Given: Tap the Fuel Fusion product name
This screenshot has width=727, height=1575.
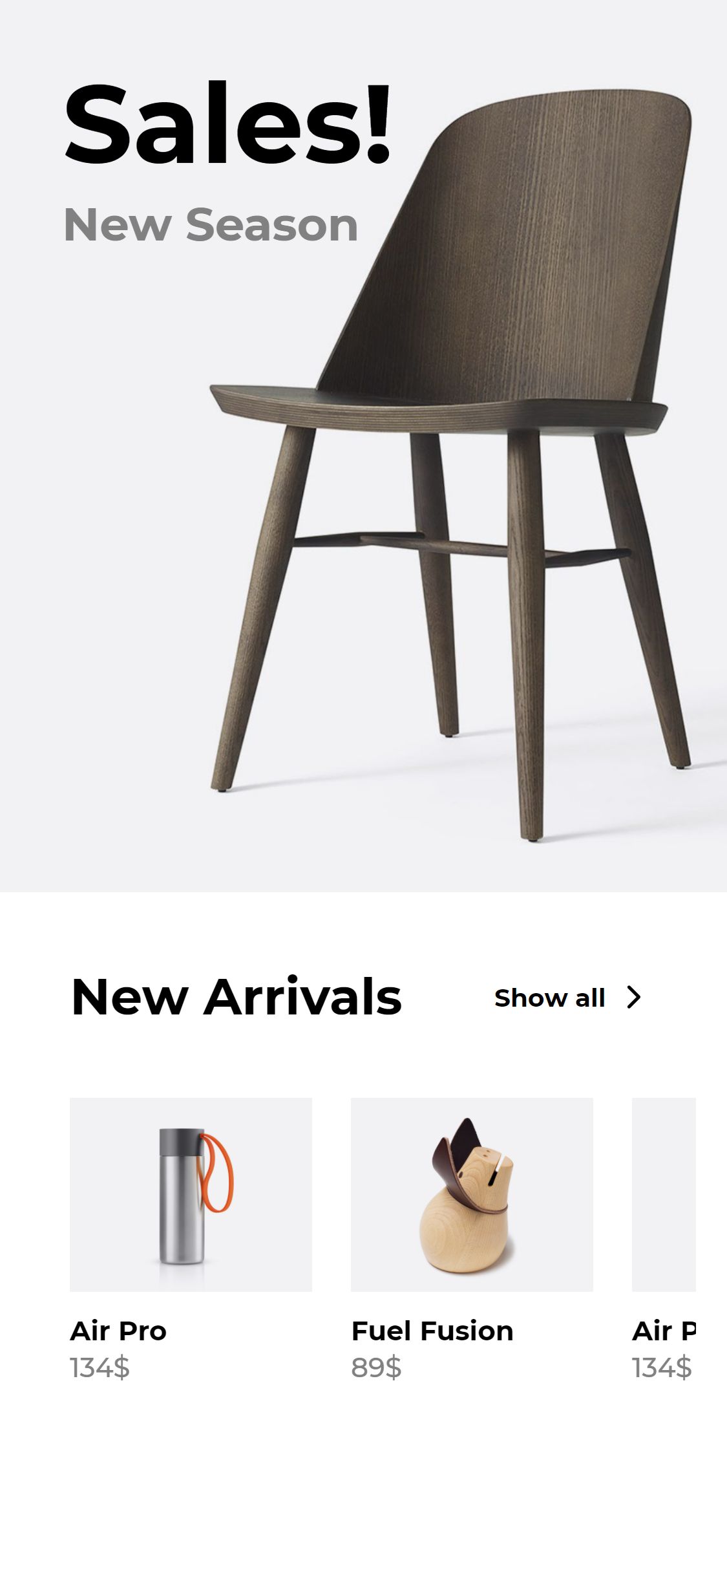Looking at the screenshot, I should pos(432,1331).
